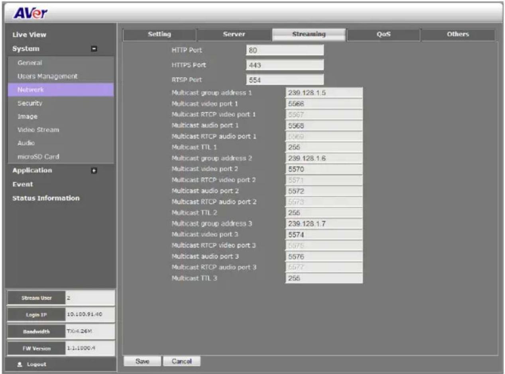The width and height of the screenshot is (505, 374).
Task: Click the HTTP Port label
Action: click(x=187, y=50)
